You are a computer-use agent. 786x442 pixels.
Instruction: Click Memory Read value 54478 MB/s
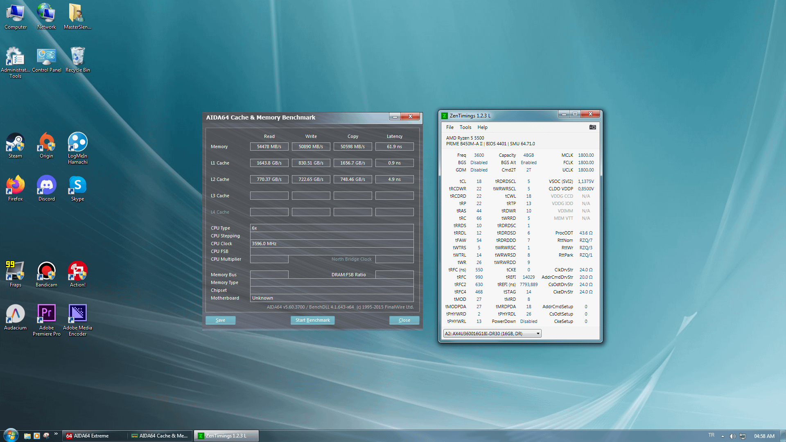tap(269, 147)
